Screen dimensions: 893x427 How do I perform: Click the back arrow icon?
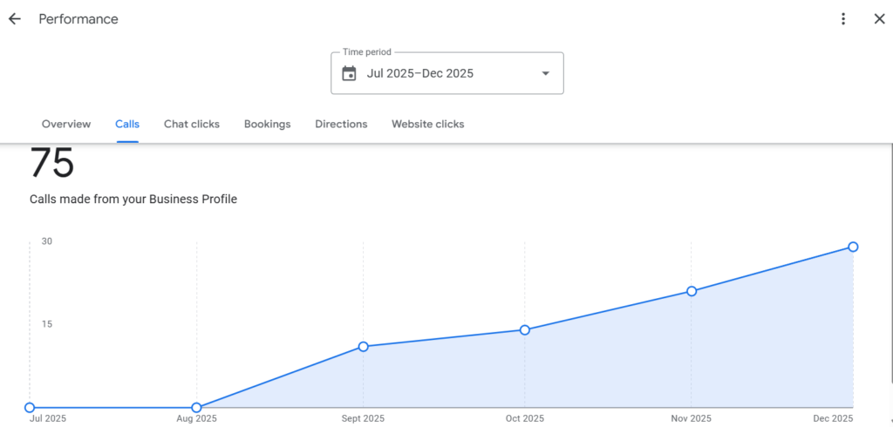pyautogui.click(x=15, y=19)
